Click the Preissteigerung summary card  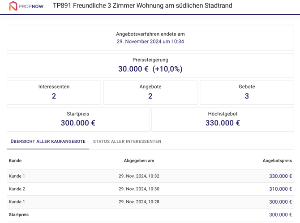point(150,65)
